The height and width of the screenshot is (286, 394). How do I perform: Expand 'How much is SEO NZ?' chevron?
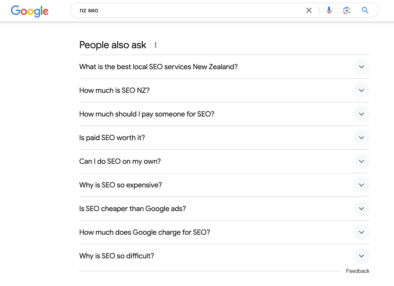pos(361,90)
